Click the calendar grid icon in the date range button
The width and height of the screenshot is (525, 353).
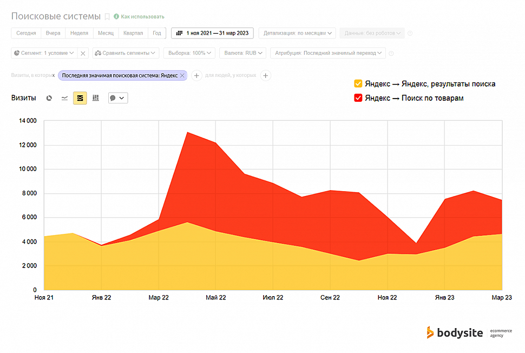coord(180,33)
